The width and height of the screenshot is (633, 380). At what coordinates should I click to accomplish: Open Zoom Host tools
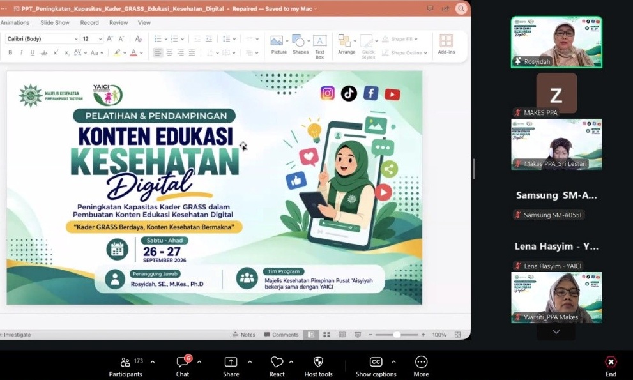(x=319, y=367)
